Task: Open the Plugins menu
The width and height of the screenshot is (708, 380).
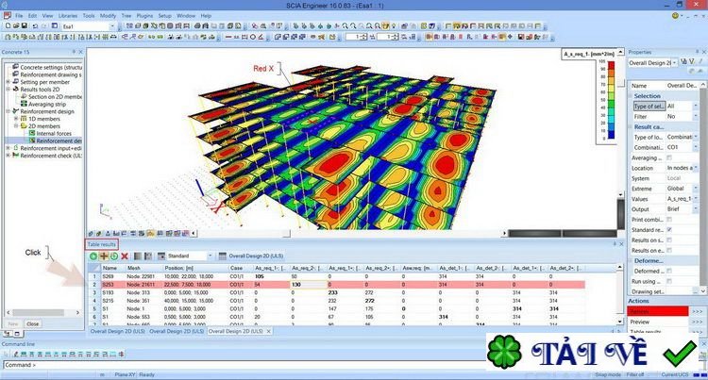Action: (144, 16)
